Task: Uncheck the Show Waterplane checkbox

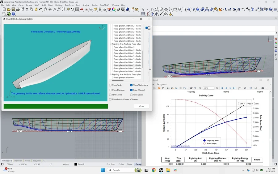Action: tap(131, 85)
